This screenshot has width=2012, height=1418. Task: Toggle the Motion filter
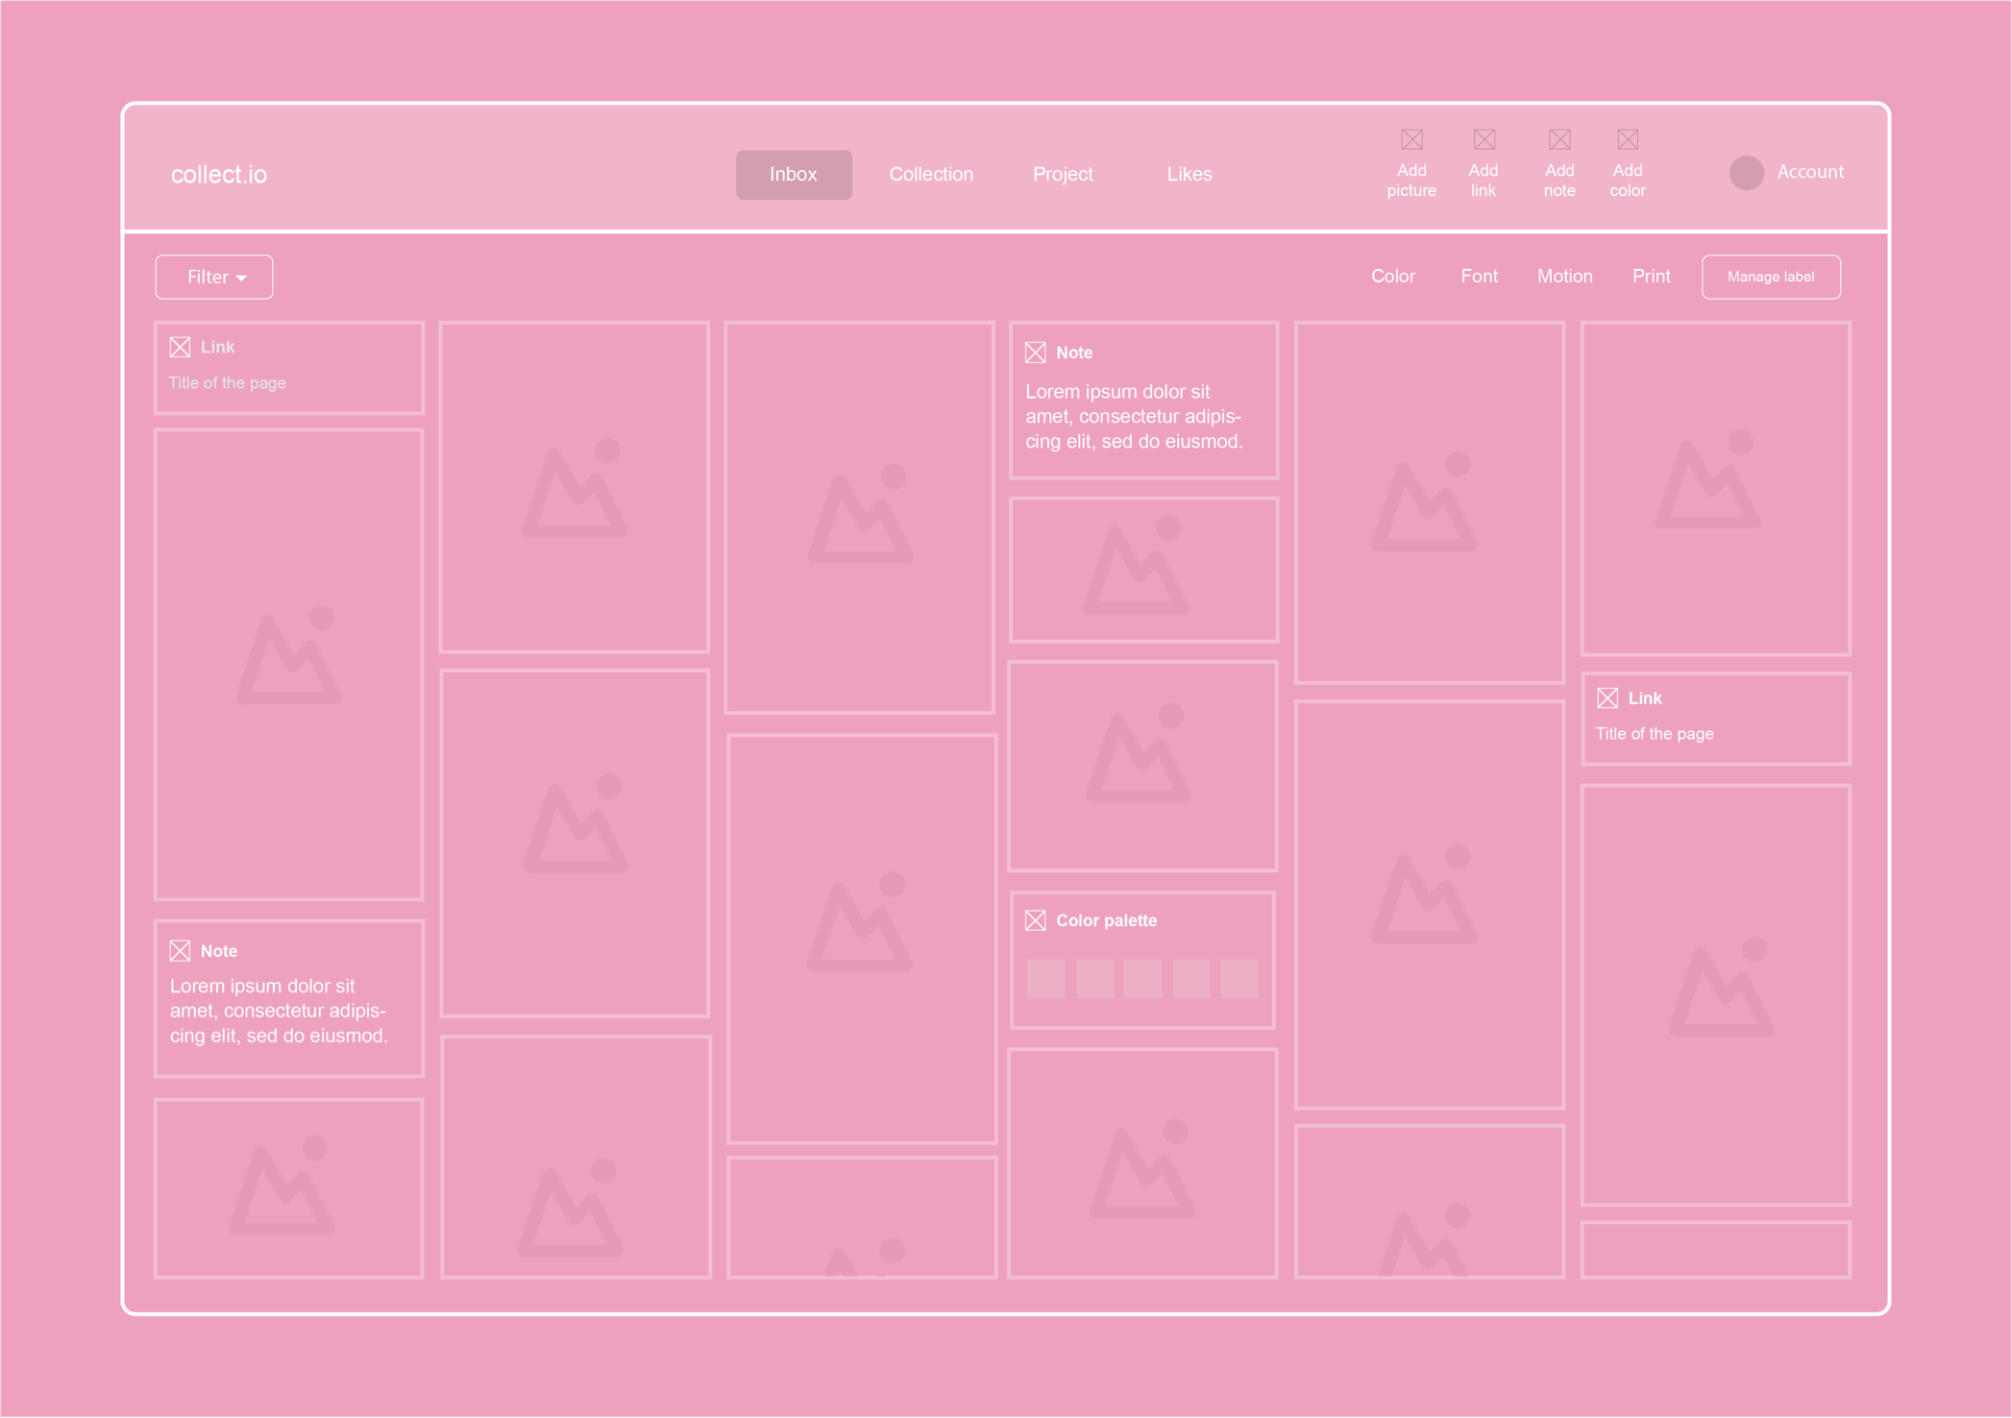tap(1565, 276)
